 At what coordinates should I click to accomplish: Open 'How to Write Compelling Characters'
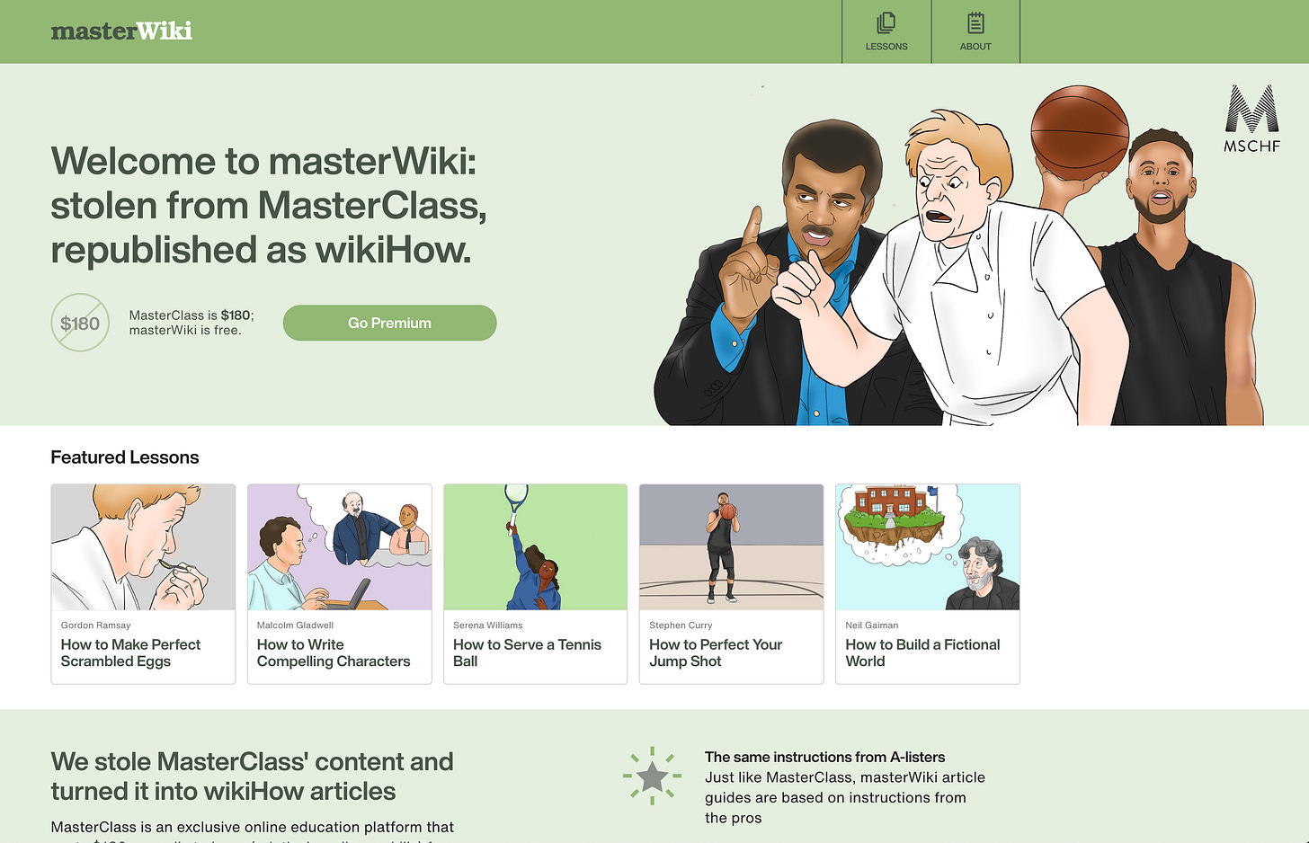[334, 652]
